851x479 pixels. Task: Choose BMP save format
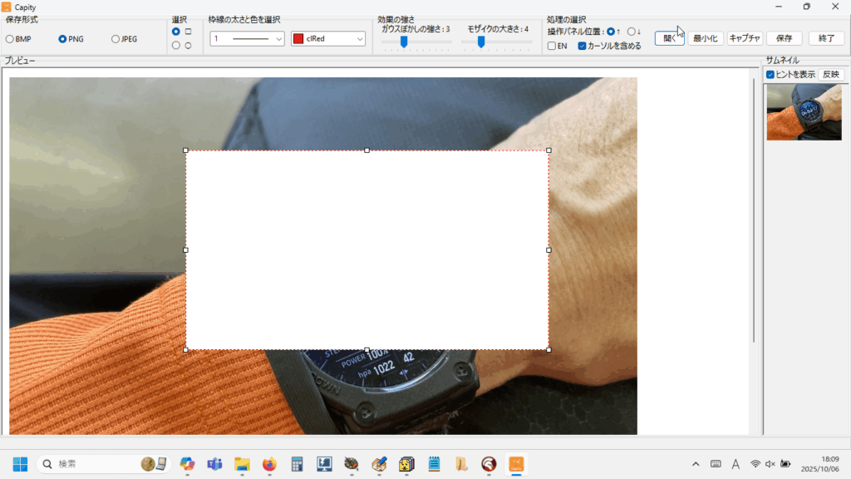[10, 39]
